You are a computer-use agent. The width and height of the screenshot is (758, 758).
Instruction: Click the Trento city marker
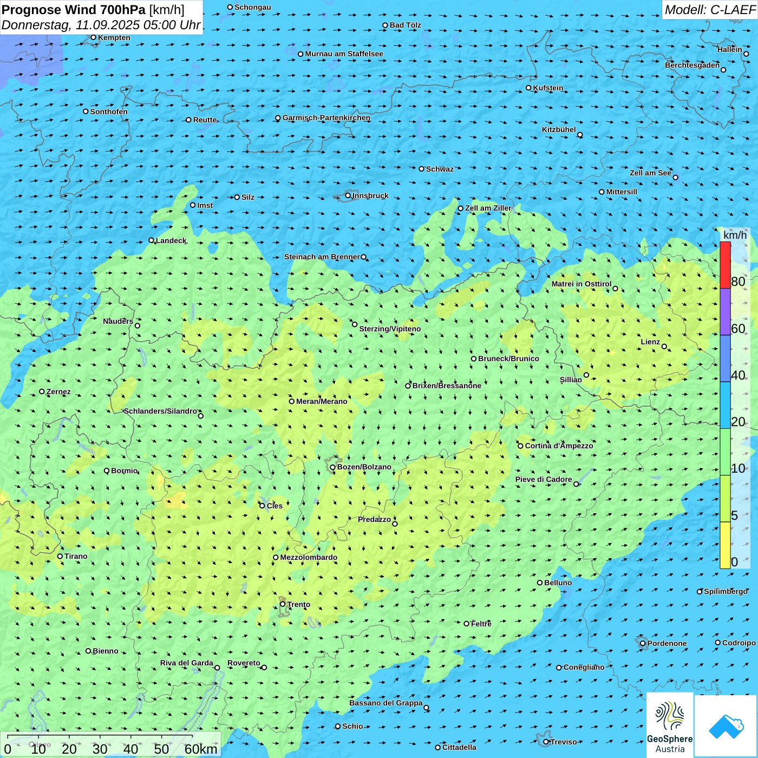(x=283, y=604)
